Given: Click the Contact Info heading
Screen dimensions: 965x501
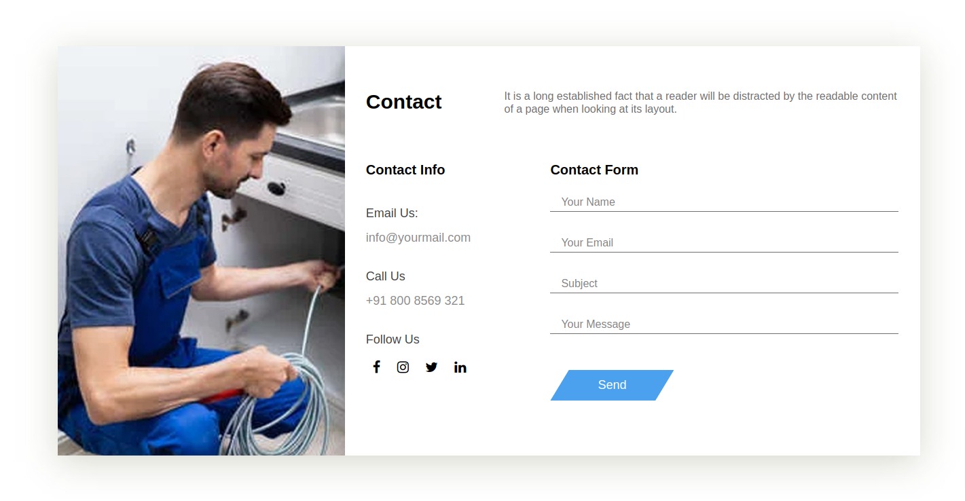Looking at the screenshot, I should coord(405,170).
